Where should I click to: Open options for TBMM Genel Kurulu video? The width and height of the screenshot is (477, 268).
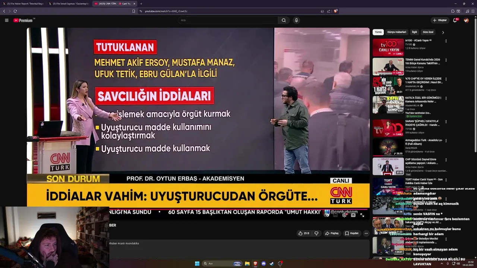446,60
